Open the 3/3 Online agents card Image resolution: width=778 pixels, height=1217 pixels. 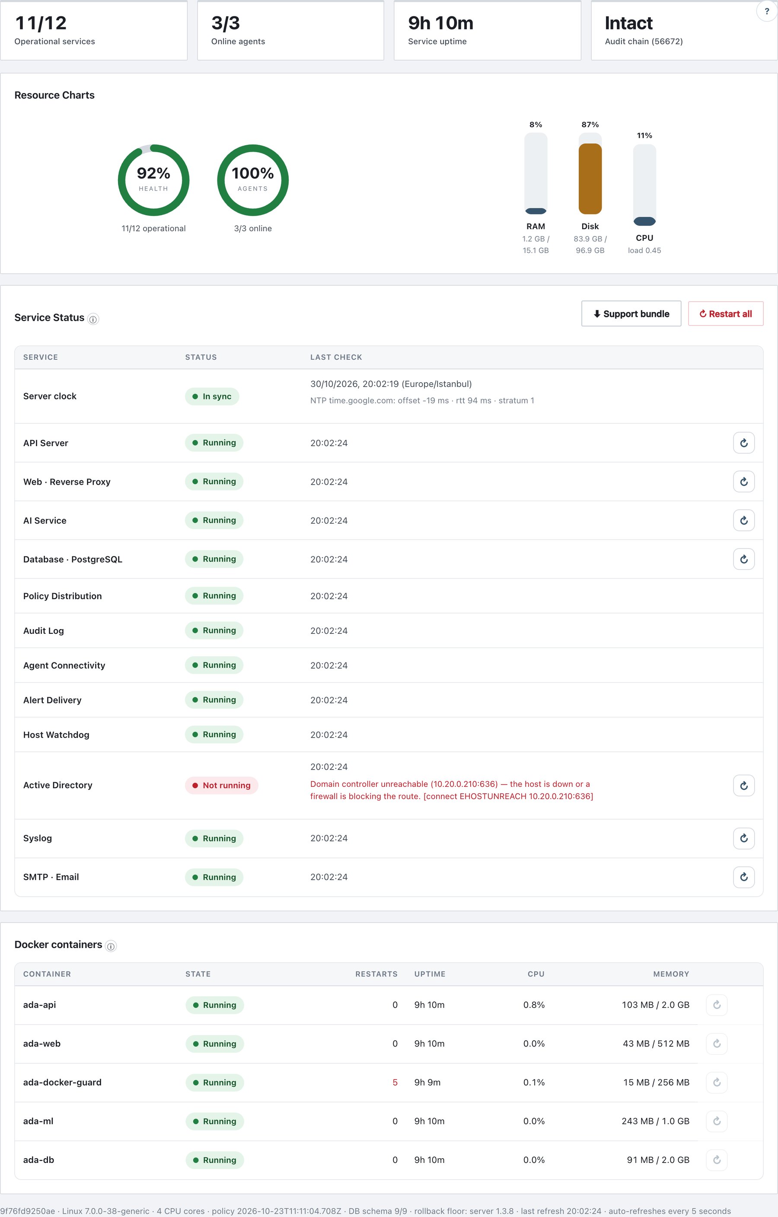click(x=290, y=30)
